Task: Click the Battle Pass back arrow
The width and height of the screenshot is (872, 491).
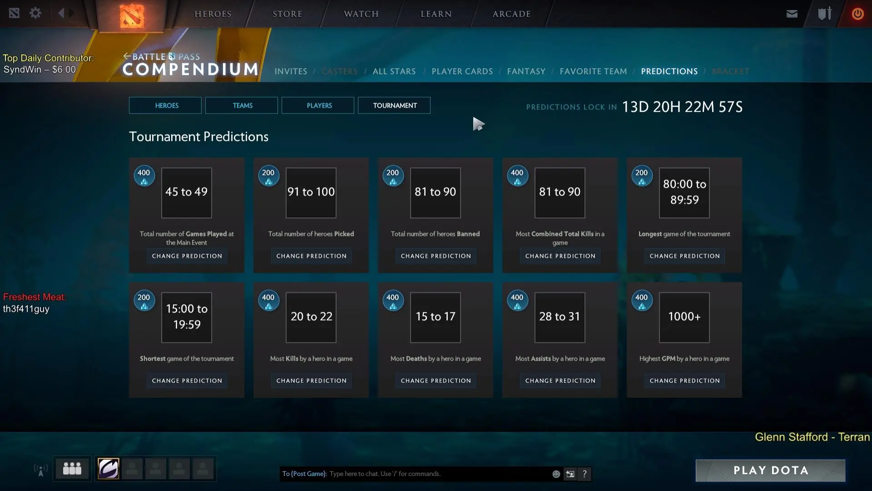Action: pos(127,56)
